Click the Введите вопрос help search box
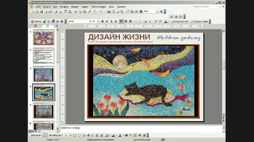254x142 pixels. point(206,7)
